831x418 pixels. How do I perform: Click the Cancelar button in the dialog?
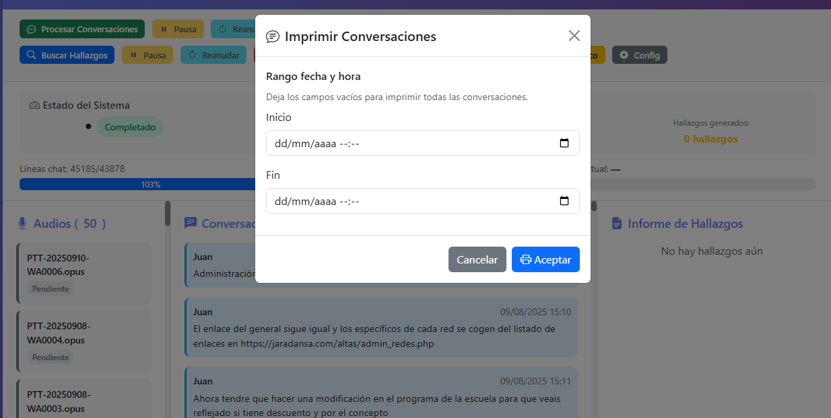[x=477, y=259]
